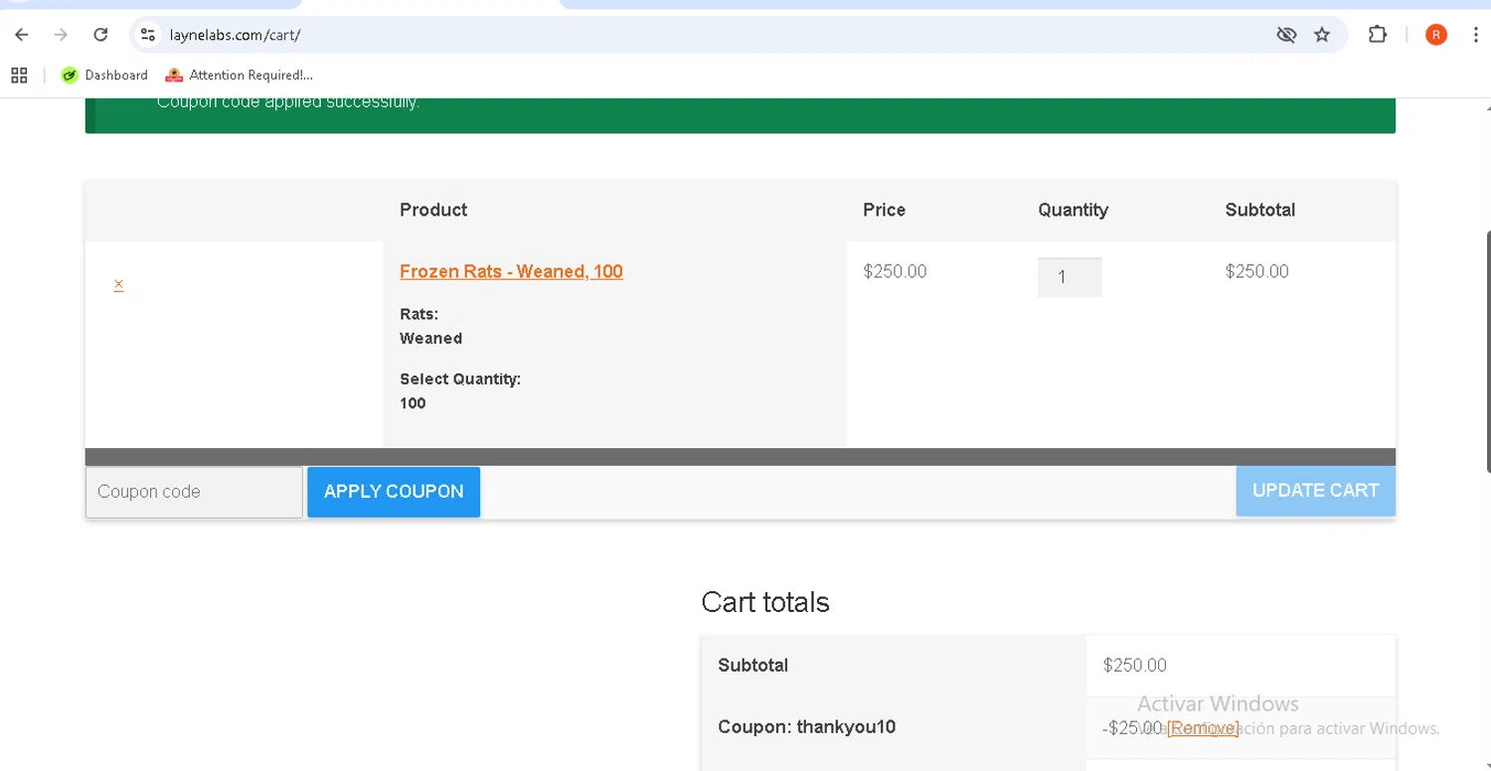Click the quantity field showing 1
The width and height of the screenshot is (1491, 771).
[1070, 277]
